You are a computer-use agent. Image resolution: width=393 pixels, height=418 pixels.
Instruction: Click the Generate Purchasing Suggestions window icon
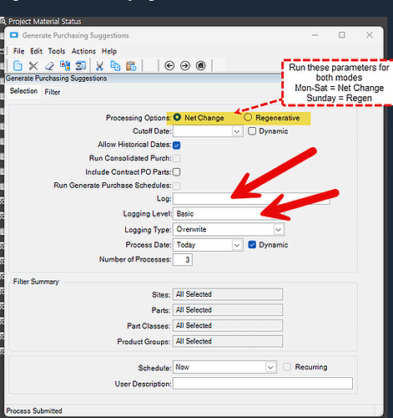point(14,35)
